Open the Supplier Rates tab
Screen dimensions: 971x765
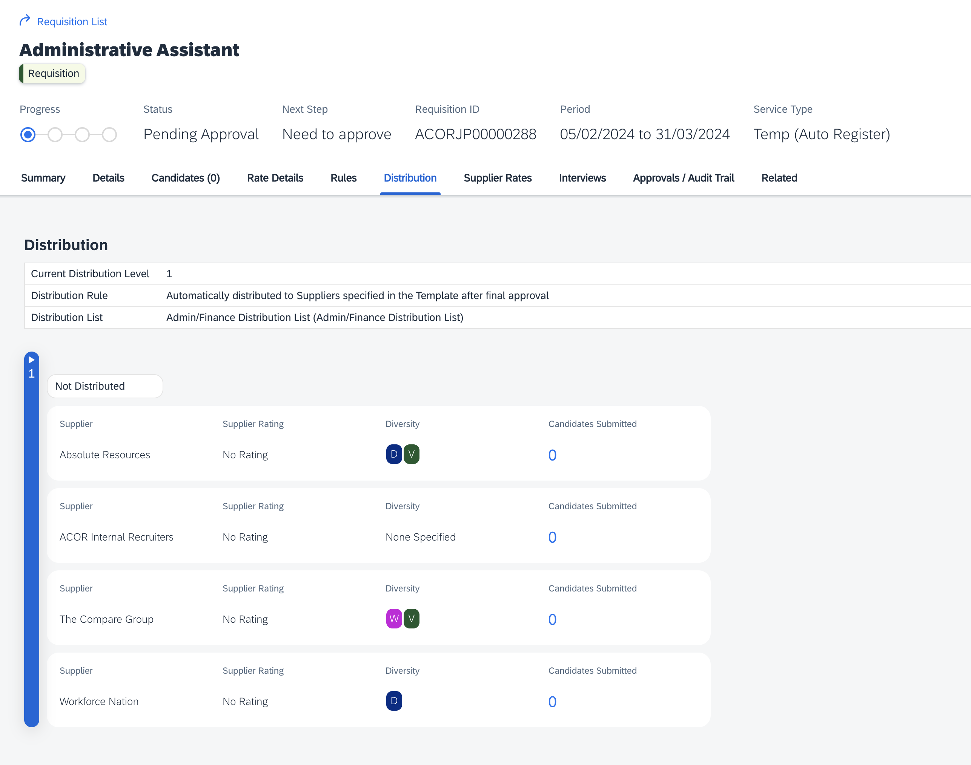coord(498,178)
